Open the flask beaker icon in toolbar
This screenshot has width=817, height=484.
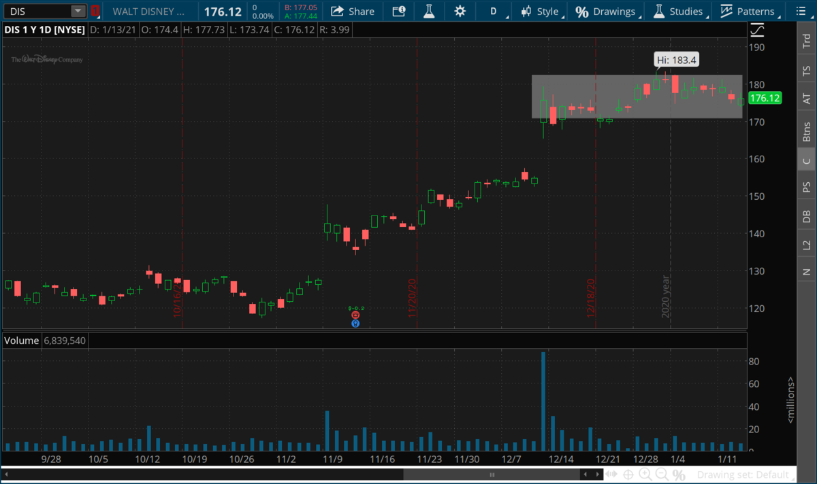[429, 11]
